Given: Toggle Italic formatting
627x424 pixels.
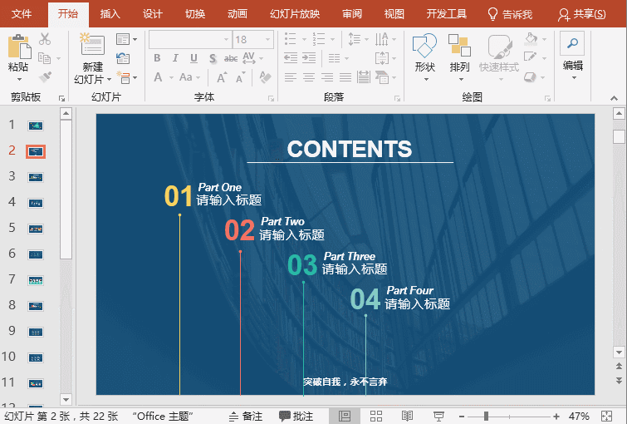Looking at the screenshot, I should pos(176,58).
